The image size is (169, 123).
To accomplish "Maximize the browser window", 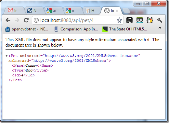I will (x=147, y=3).
